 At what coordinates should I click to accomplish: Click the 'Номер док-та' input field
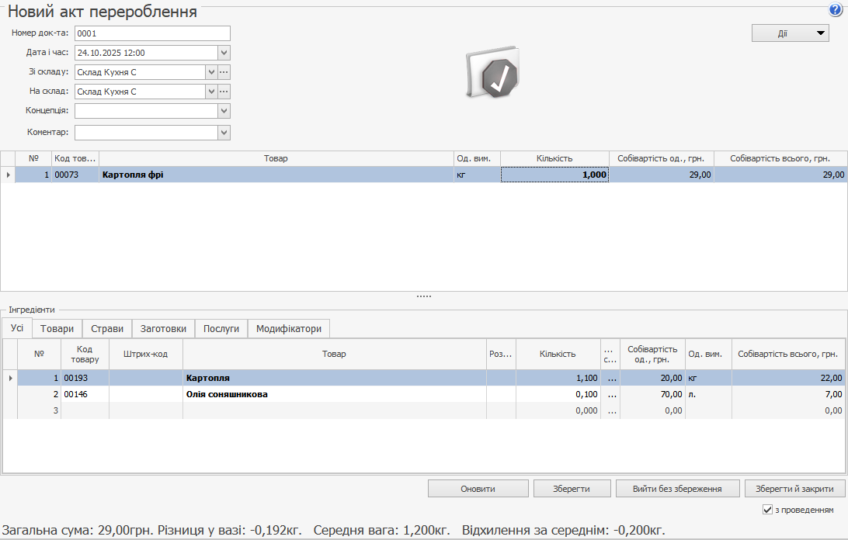pos(152,33)
